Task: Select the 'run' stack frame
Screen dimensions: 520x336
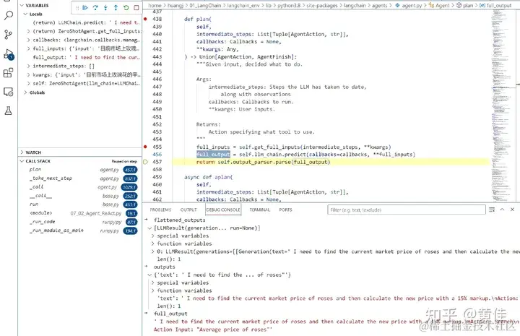Action: [x=80, y=204]
